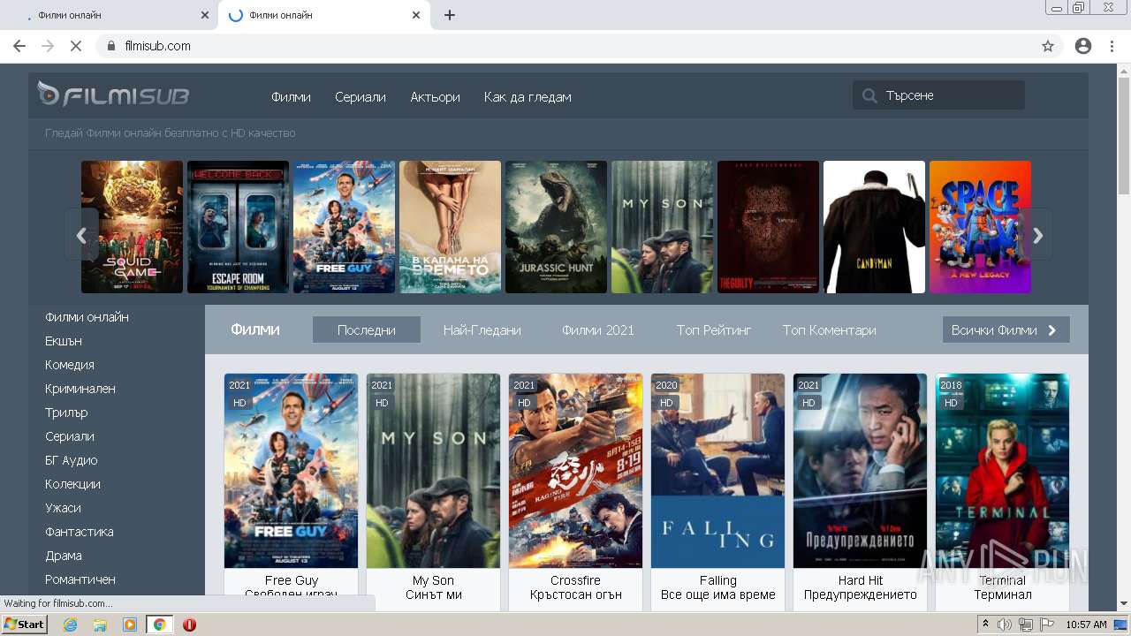
Task: Open Space Jam A New Legacy poster
Action: [980, 227]
